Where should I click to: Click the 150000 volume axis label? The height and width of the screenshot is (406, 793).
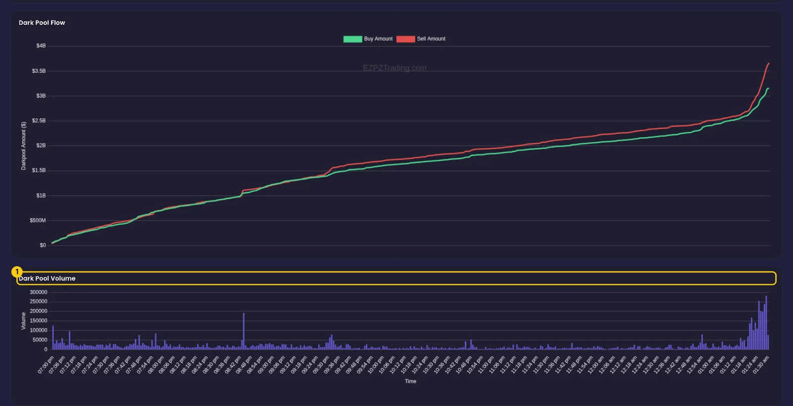coord(39,321)
